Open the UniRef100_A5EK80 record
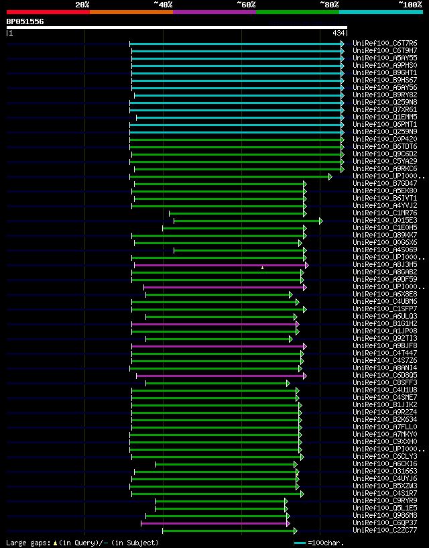 point(385,190)
